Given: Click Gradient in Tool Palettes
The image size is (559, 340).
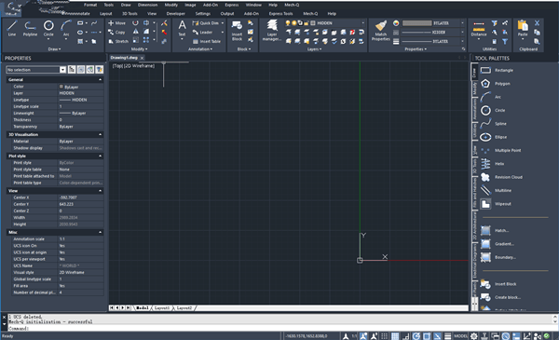Looking at the screenshot, I should click(x=498, y=244).
